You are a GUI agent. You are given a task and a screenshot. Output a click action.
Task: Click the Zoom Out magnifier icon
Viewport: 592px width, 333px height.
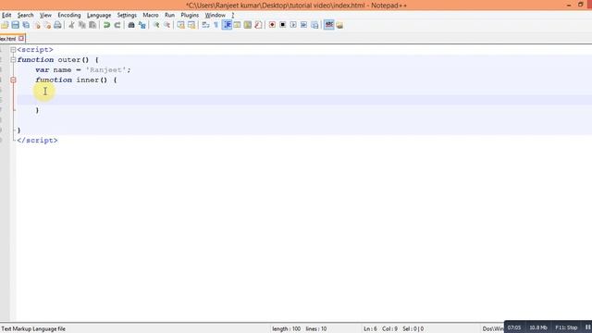pos(166,25)
